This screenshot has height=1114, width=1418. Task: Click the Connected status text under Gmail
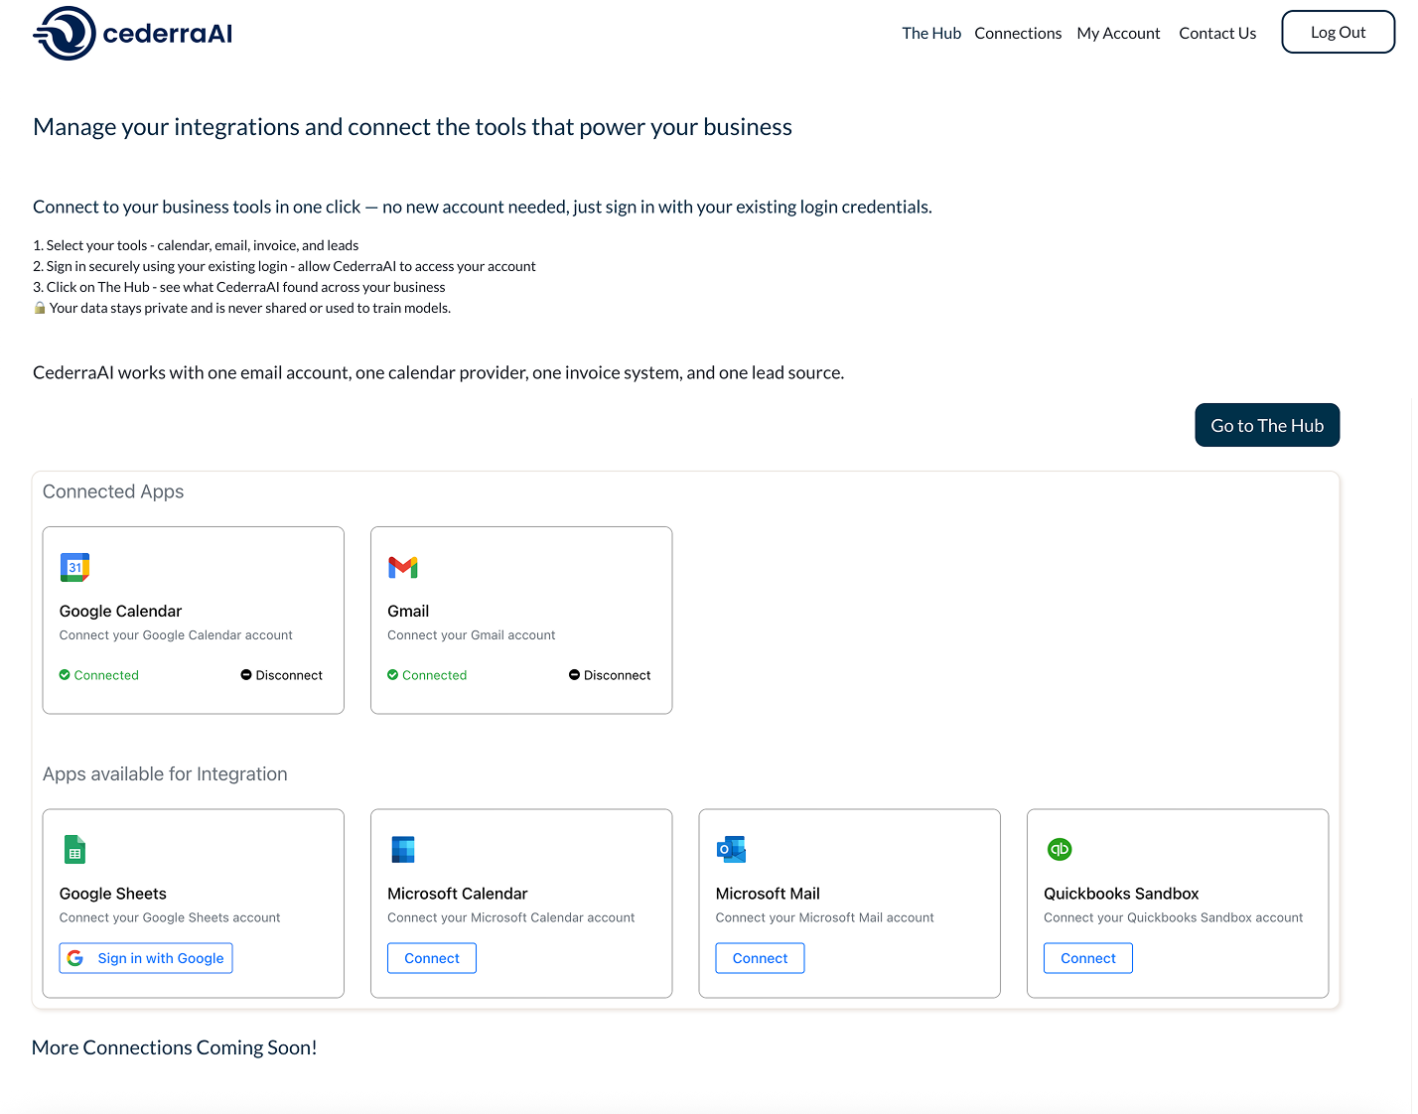434,675
